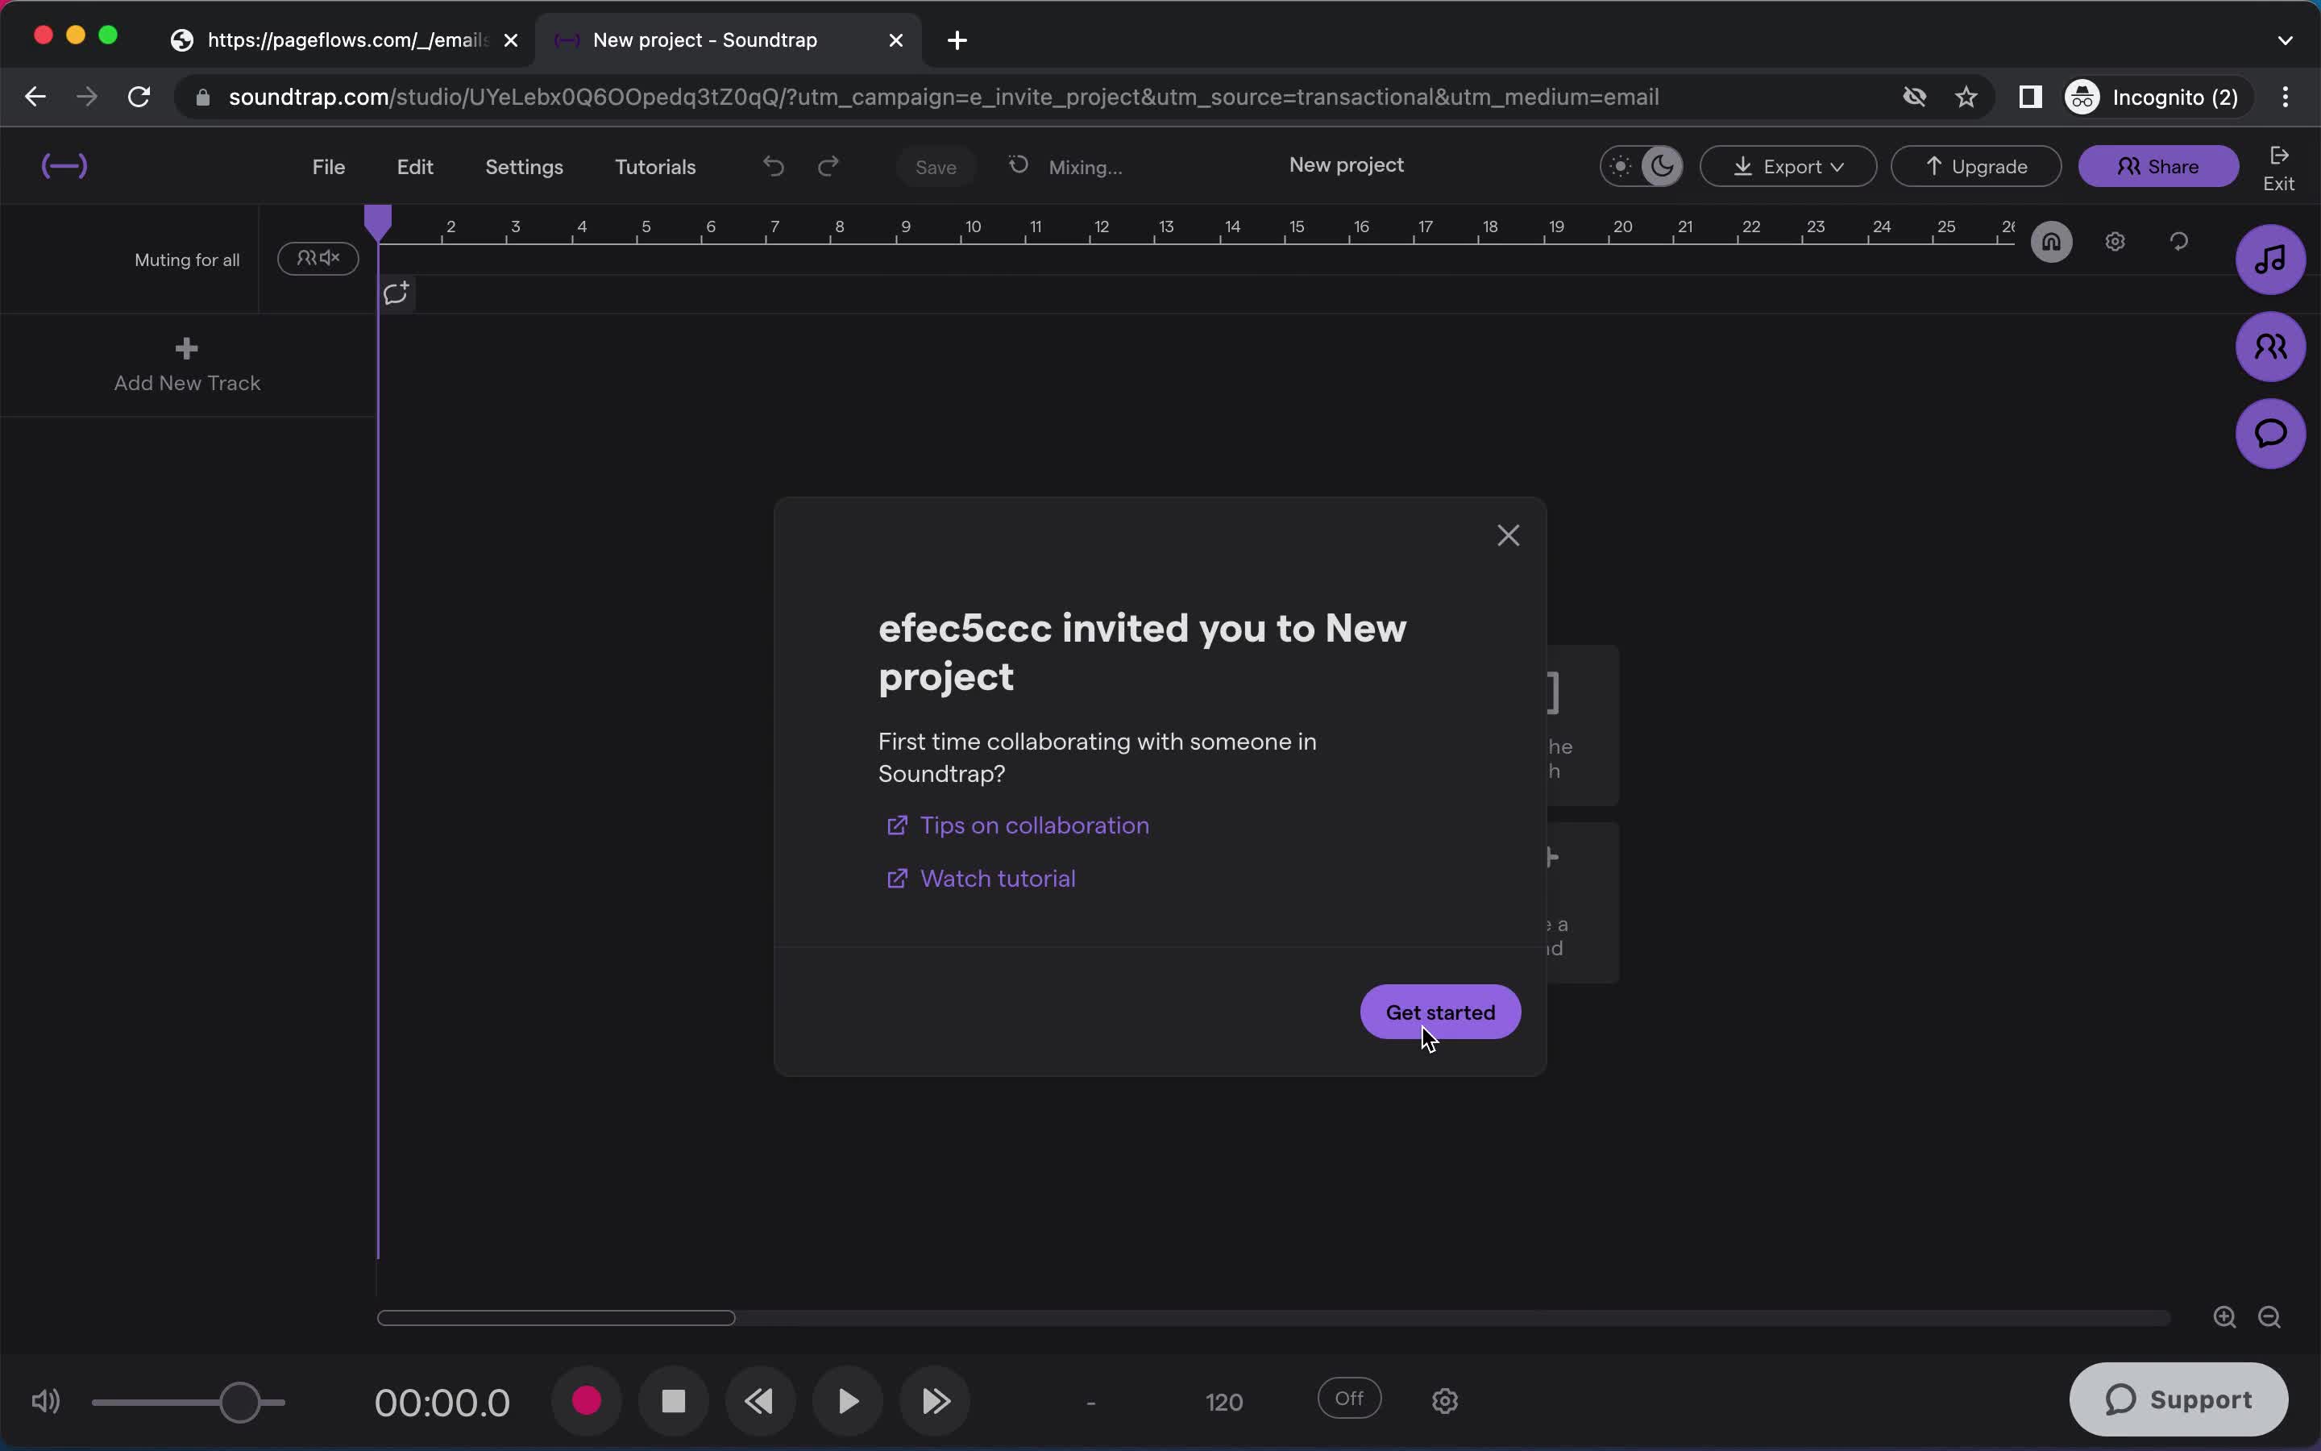Click Get started button in dialog
The height and width of the screenshot is (1451, 2321).
(1440, 1012)
